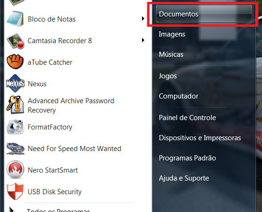Open the aTube Catcher glove icon
Screen dimensions: 262x212
click(x=15, y=61)
